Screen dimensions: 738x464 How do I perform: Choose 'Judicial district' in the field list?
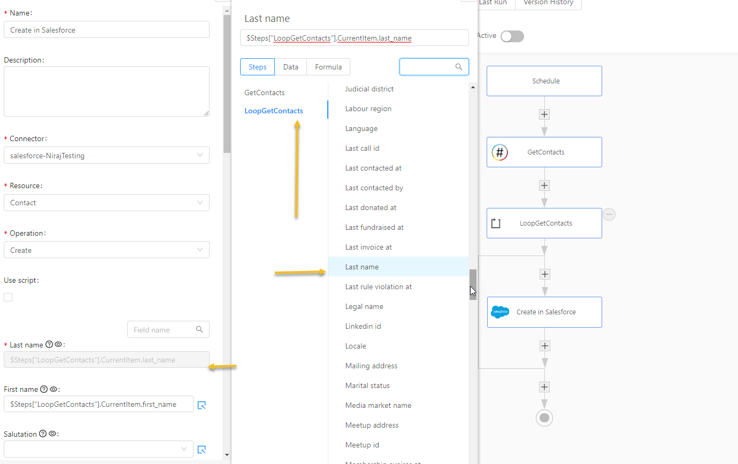pyautogui.click(x=398, y=89)
